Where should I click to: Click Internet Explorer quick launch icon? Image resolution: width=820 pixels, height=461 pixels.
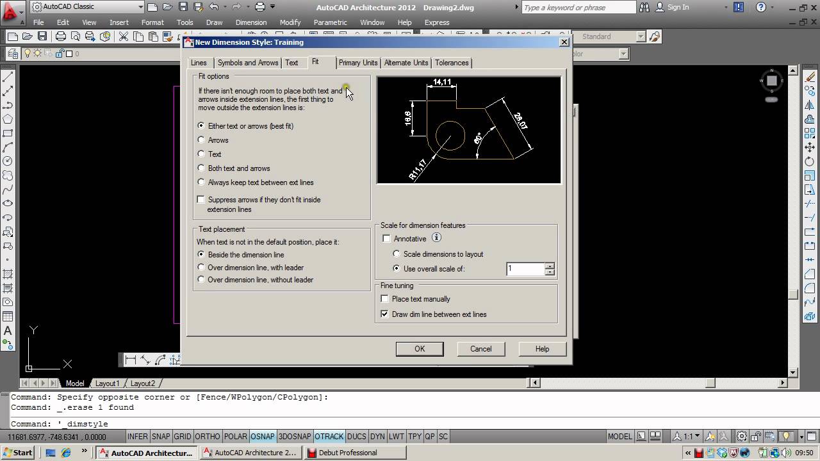[x=66, y=453]
